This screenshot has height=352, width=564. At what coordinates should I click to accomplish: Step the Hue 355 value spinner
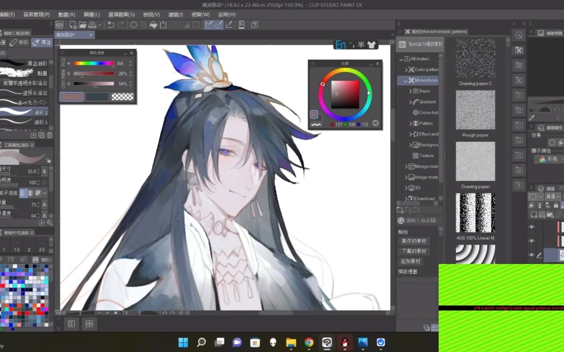(x=131, y=64)
